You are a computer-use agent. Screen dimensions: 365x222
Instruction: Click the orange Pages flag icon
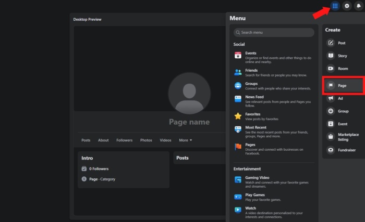238,147
